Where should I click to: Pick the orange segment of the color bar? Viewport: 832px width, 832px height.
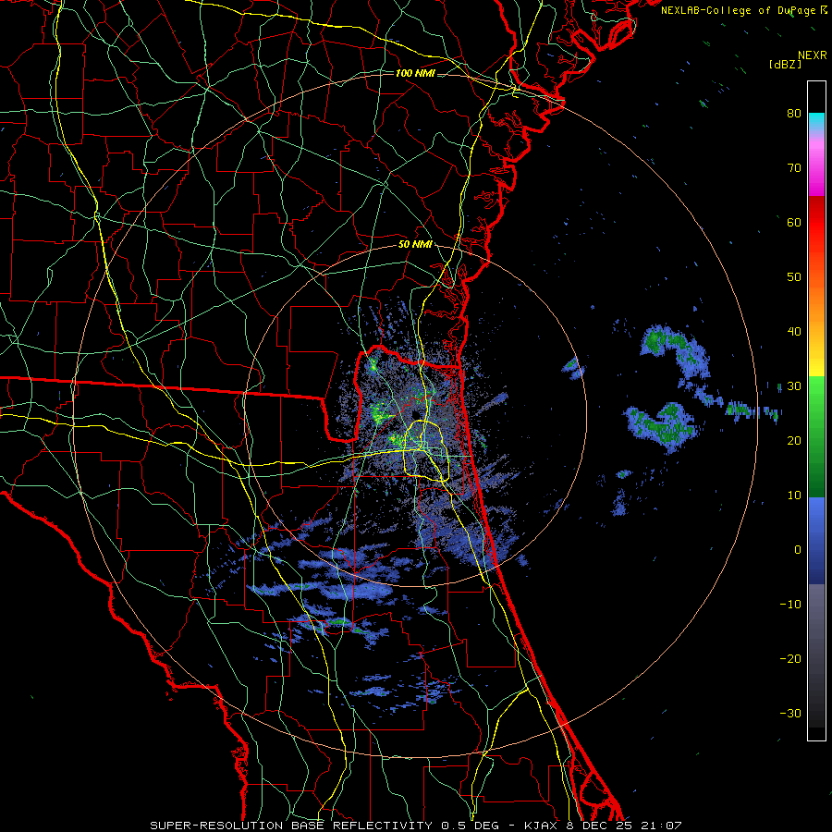(x=816, y=302)
